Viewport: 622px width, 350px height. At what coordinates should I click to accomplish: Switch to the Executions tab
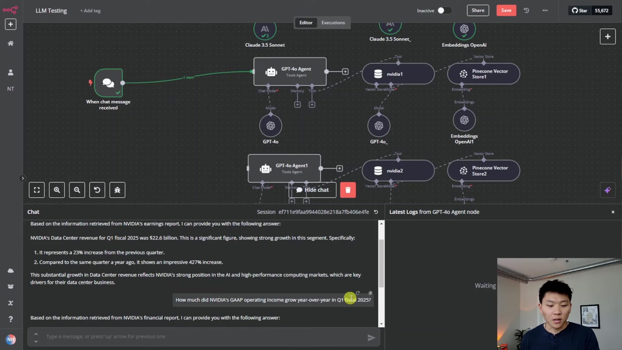pos(333,22)
